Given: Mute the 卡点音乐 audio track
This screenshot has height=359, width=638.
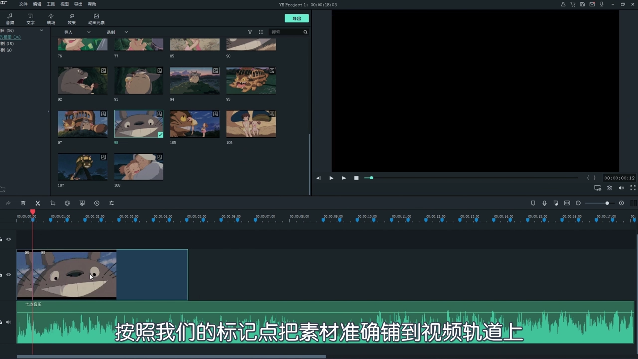Looking at the screenshot, I should tap(8, 322).
